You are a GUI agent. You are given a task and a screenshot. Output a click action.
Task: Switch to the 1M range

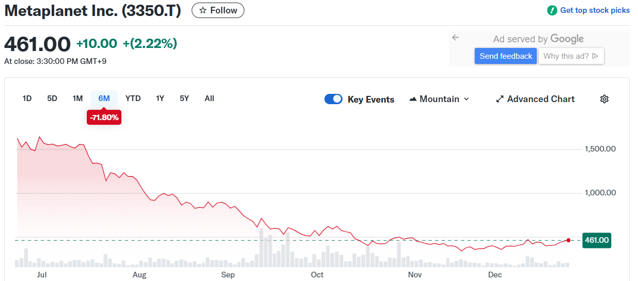coord(77,98)
